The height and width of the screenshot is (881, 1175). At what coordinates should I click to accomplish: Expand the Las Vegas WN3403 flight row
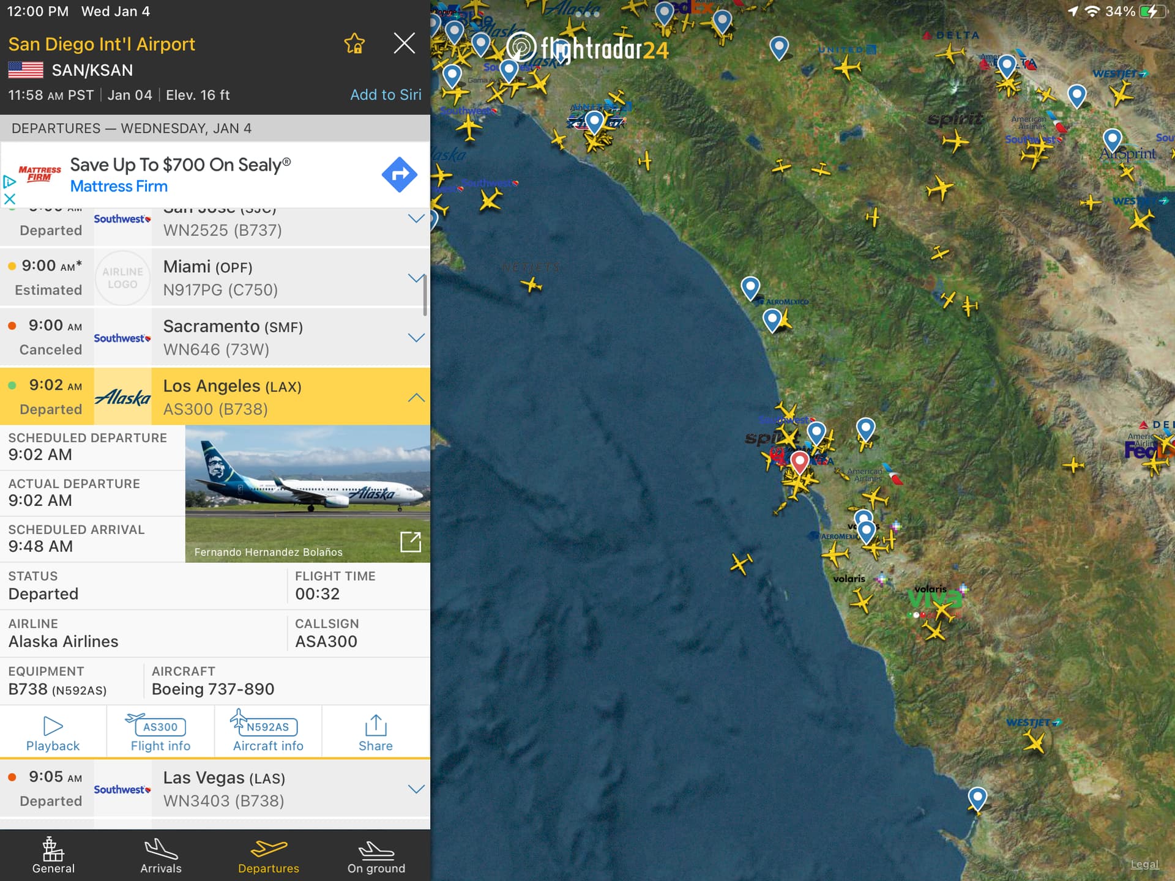[215, 789]
